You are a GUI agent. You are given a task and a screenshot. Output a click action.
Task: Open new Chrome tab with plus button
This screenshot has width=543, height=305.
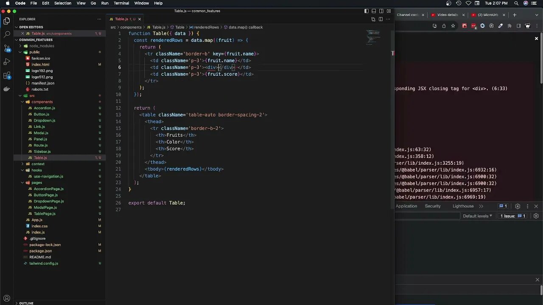[515, 15]
